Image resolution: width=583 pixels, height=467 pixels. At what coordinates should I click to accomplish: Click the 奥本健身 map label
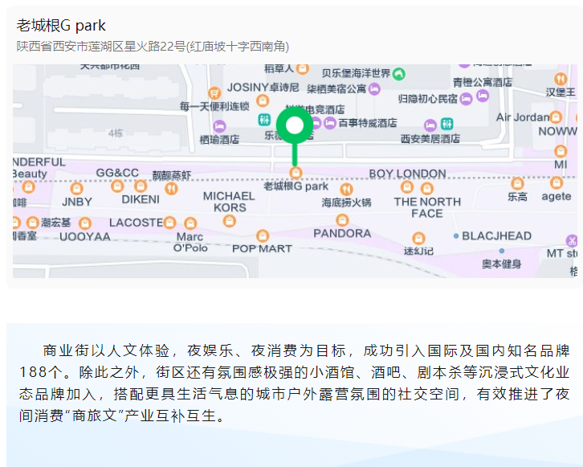coord(501,264)
